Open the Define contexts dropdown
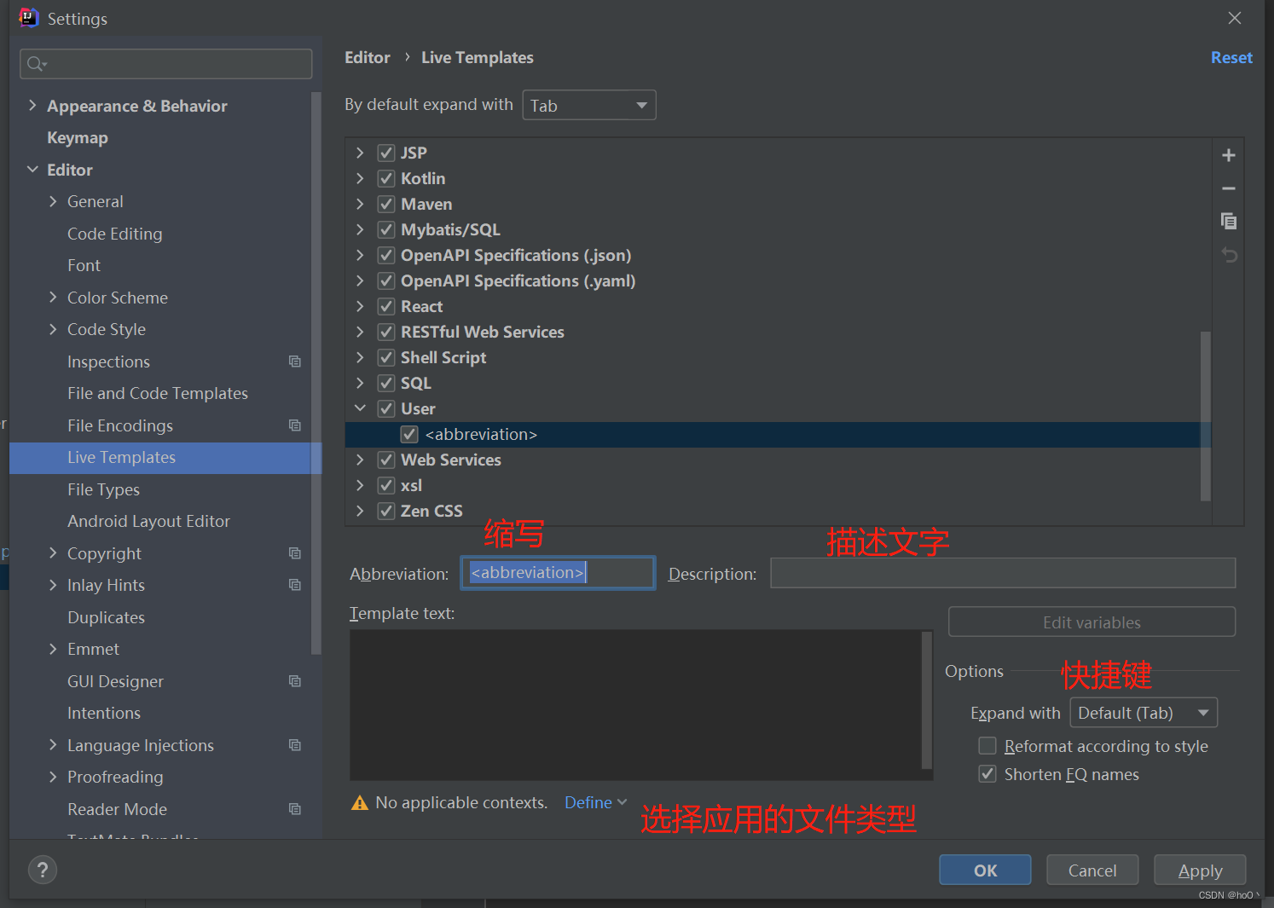The width and height of the screenshot is (1274, 908). [596, 802]
